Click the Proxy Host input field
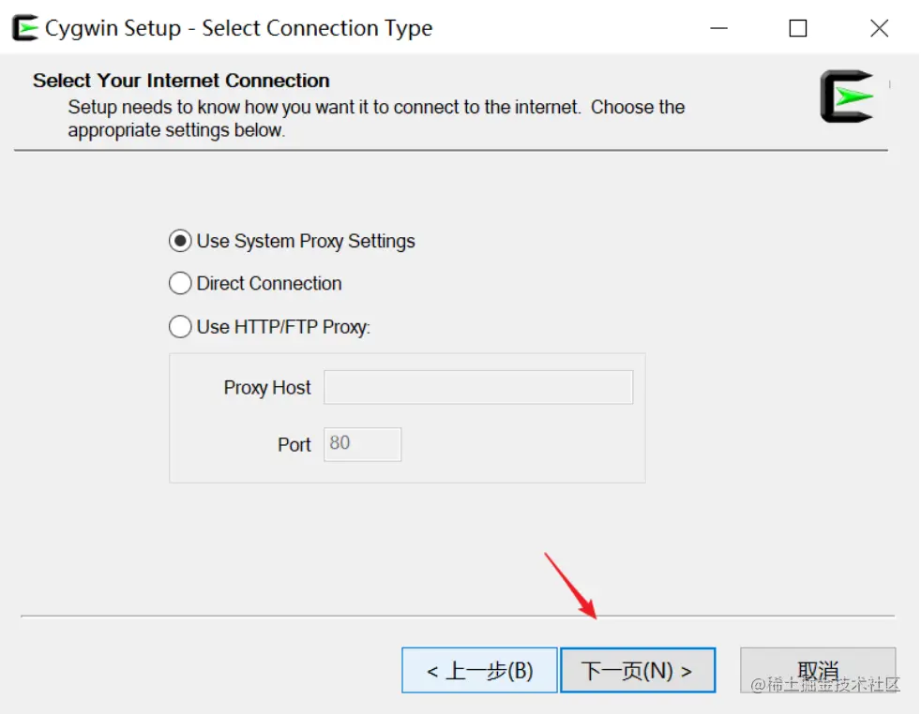The image size is (921, 714). coord(478,387)
